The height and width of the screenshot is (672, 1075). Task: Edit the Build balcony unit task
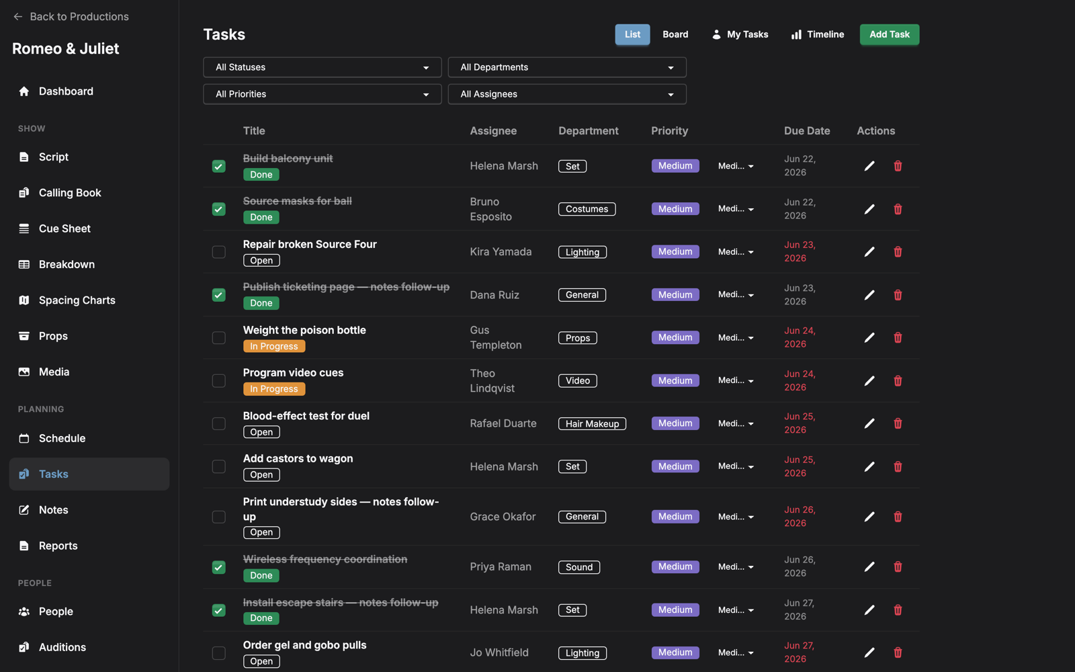pos(869,166)
